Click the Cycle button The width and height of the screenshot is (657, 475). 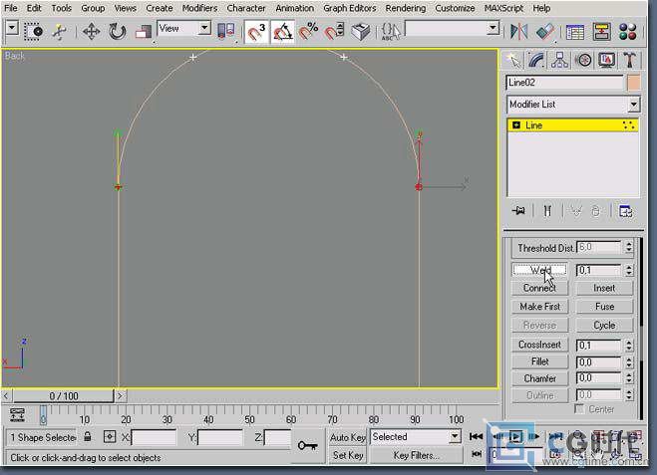[604, 326]
